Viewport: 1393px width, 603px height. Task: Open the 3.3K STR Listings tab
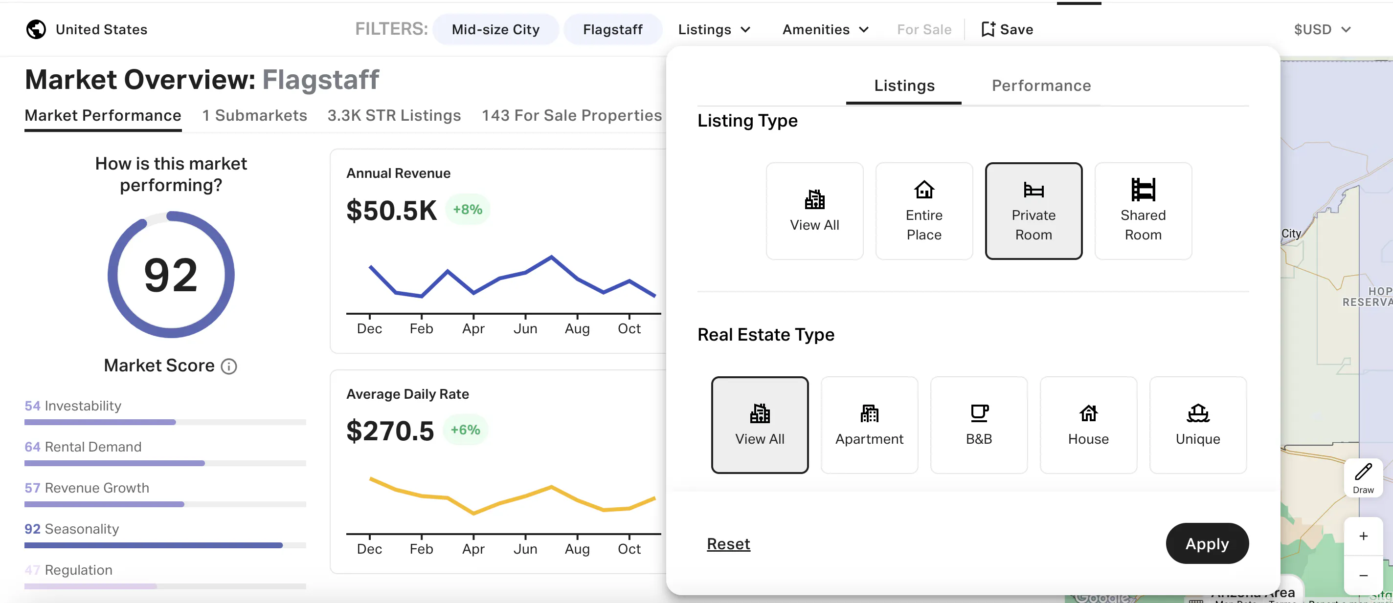(394, 116)
